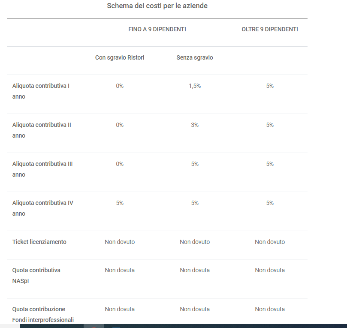Select the 'Quota contributiva NASpI' row label

36,275
